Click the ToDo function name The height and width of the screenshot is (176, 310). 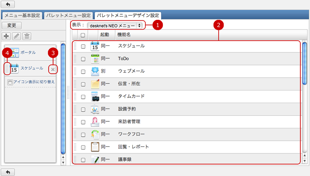pos(124,59)
